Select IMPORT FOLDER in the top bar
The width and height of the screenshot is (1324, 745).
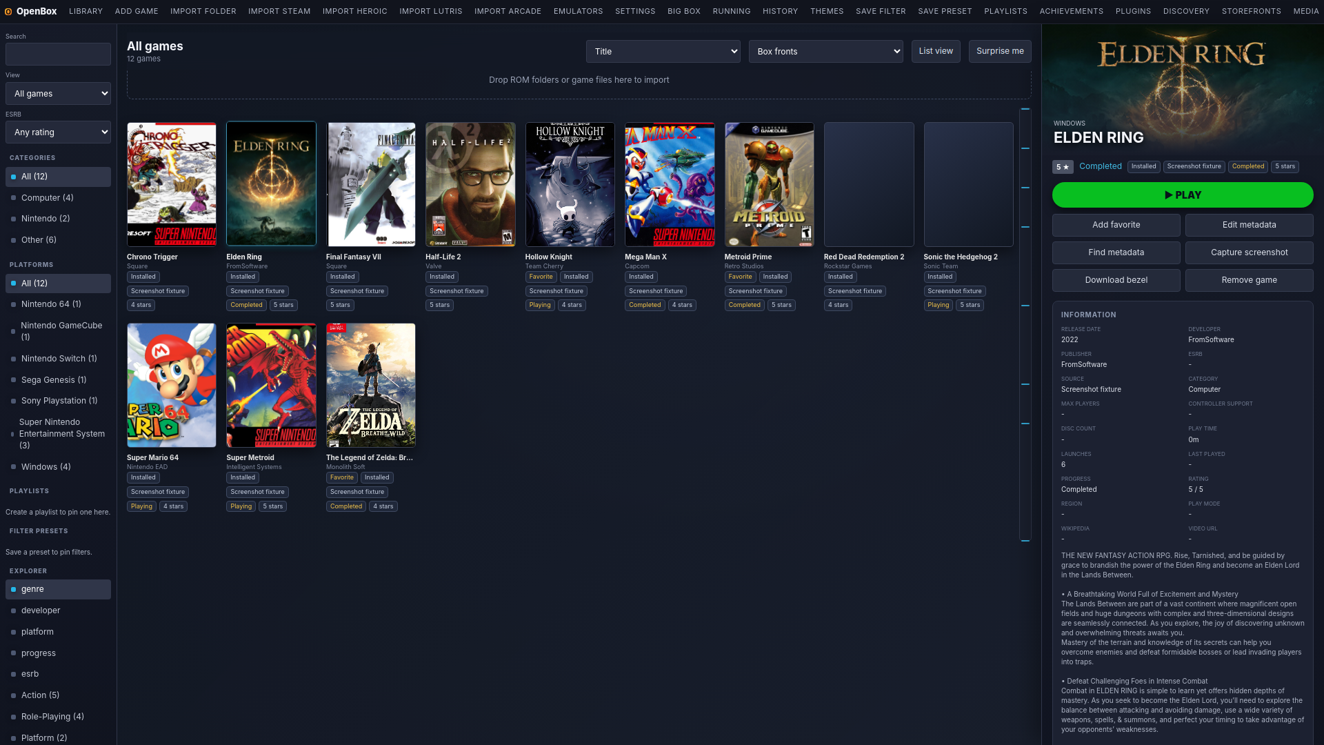tap(203, 12)
